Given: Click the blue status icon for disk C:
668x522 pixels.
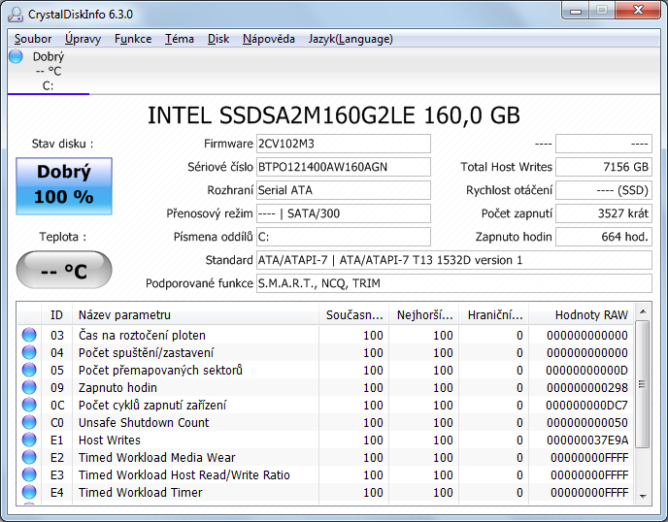Looking at the screenshot, I should (16, 56).
